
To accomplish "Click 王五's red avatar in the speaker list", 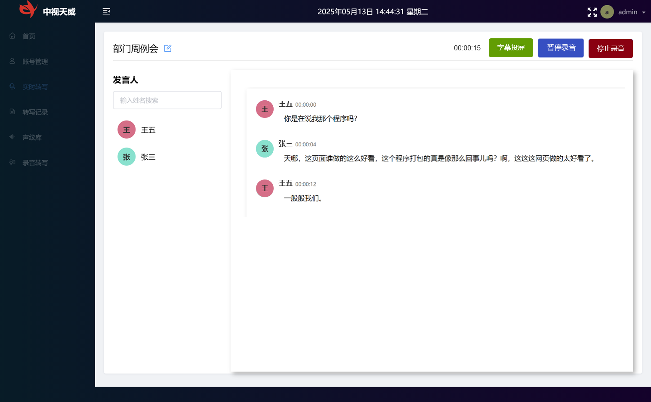I will 126,130.
